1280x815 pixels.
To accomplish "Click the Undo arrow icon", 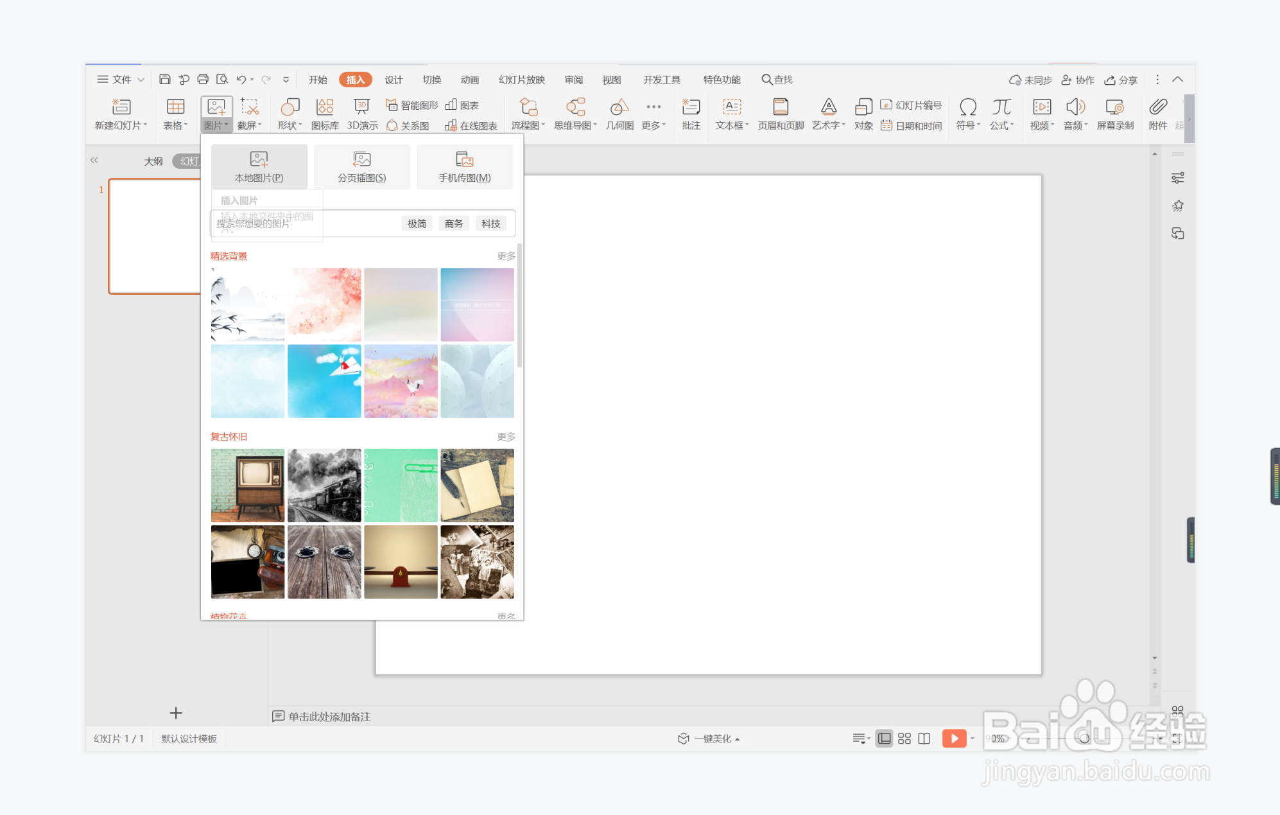I will (x=241, y=80).
